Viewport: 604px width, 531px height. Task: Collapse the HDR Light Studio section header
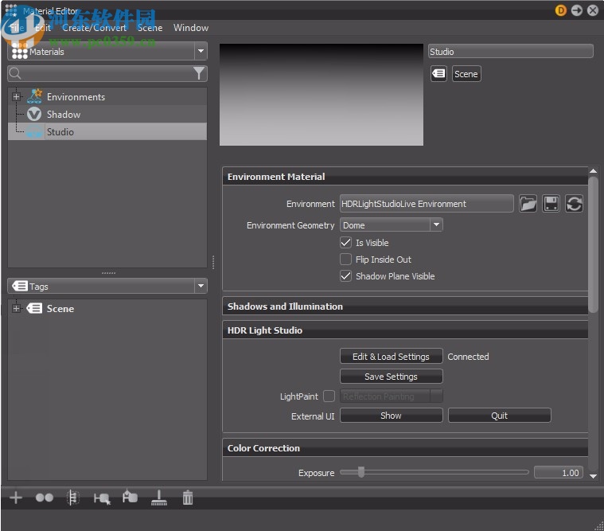pyautogui.click(x=405, y=330)
